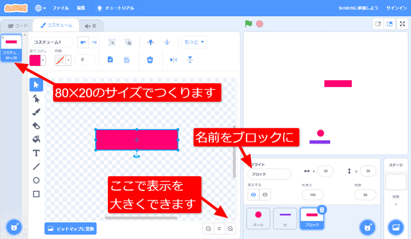The width and height of the screenshot is (411, 239).
Task: Open the もっと dropdown
Action: tap(194, 42)
